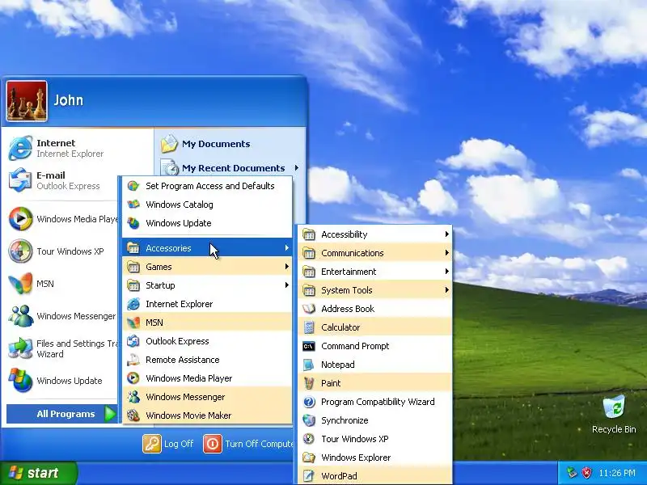Click the WordPad icon
Viewport: 647px width, 485px height.
tap(309, 476)
